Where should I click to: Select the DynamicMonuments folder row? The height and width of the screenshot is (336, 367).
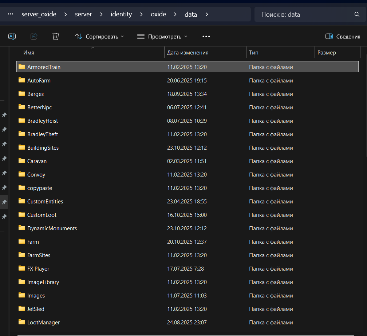[x=52, y=228]
